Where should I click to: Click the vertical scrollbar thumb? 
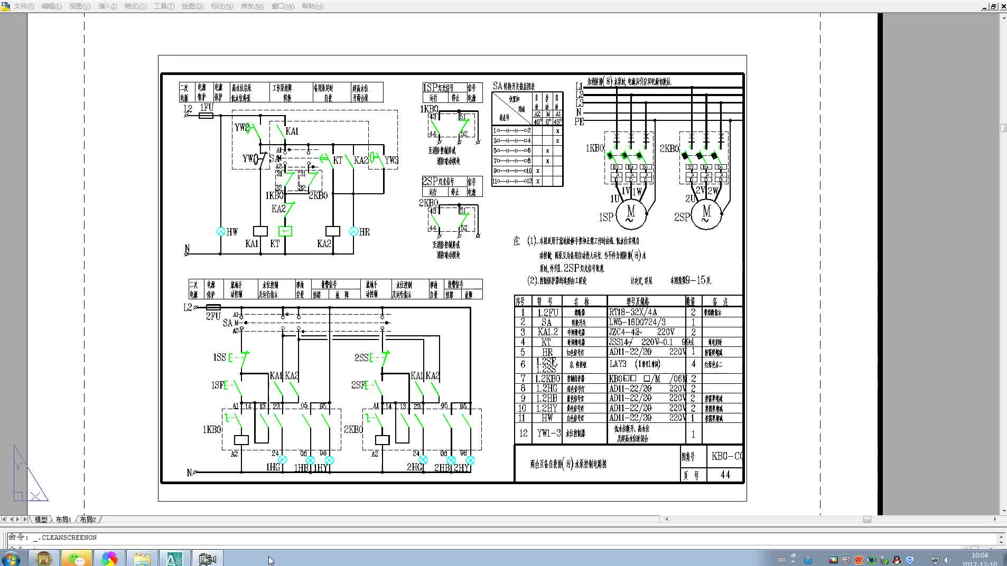[1003, 128]
